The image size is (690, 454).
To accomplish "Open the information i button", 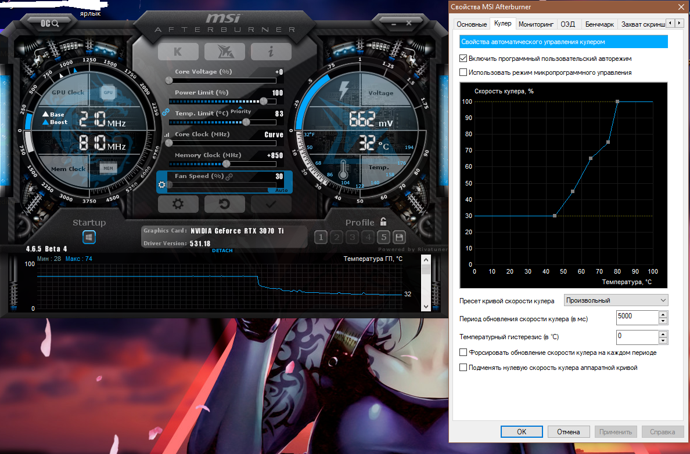I will [271, 52].
